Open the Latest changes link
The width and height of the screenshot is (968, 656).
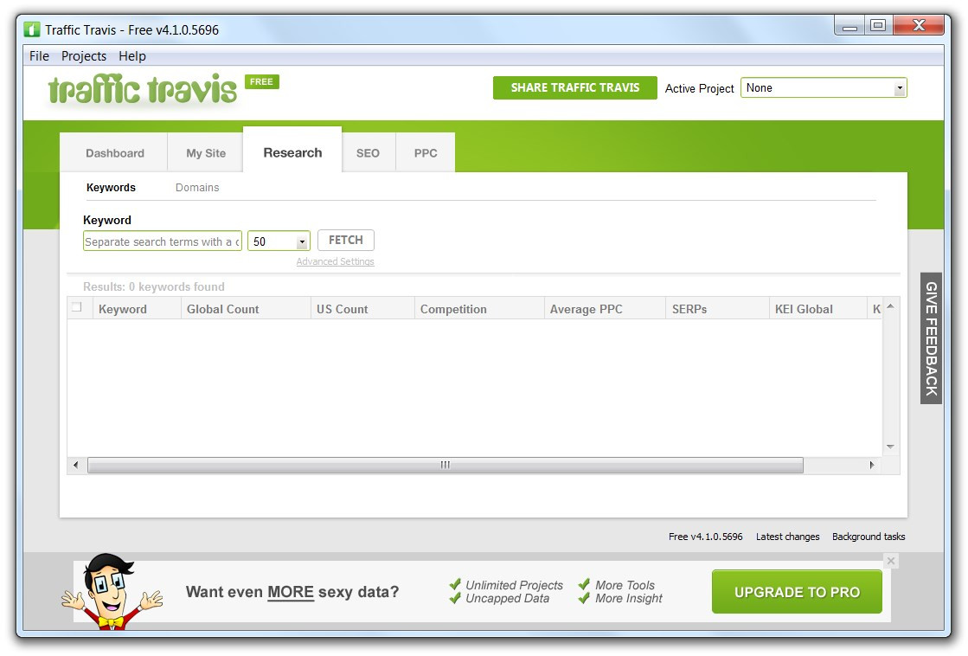click(x=788, y=537)
